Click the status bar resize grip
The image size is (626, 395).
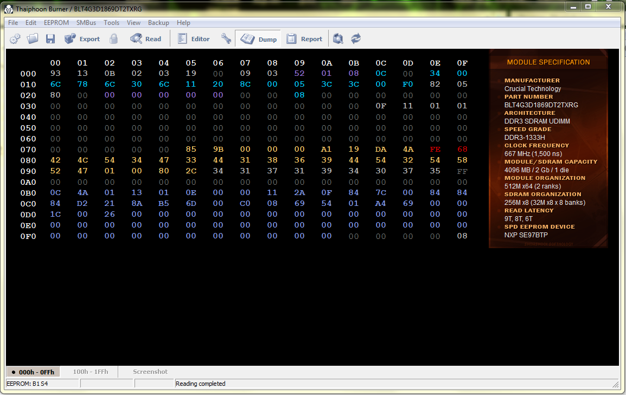pyautogui.click(x=616, y=384)
